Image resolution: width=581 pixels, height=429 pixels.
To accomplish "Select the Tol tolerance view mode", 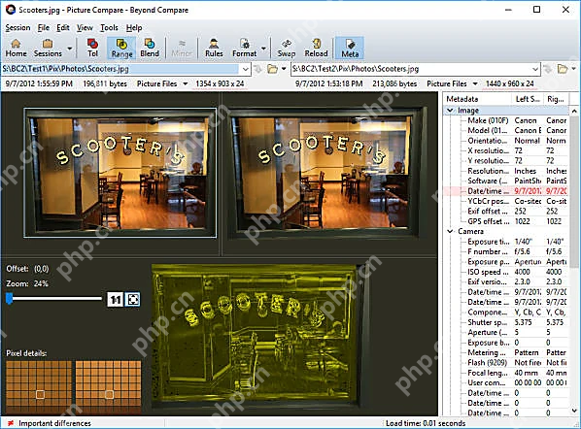I will [92, 49].
